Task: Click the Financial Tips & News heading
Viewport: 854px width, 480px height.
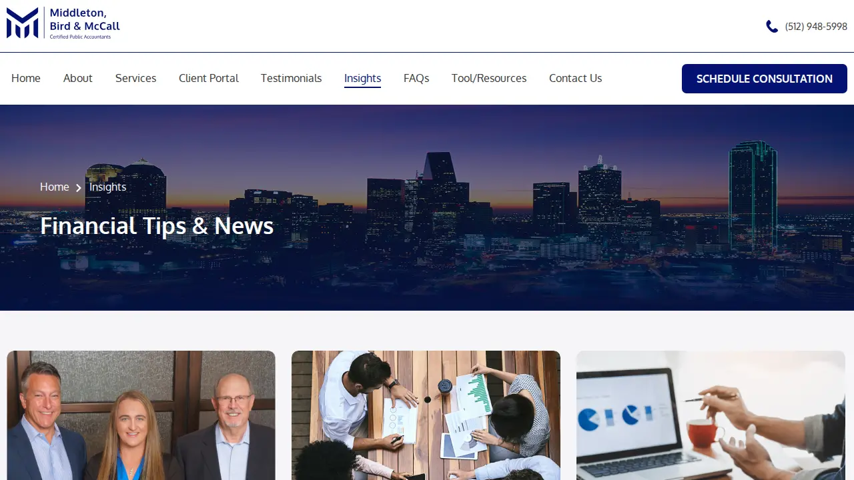Action: 157,226
